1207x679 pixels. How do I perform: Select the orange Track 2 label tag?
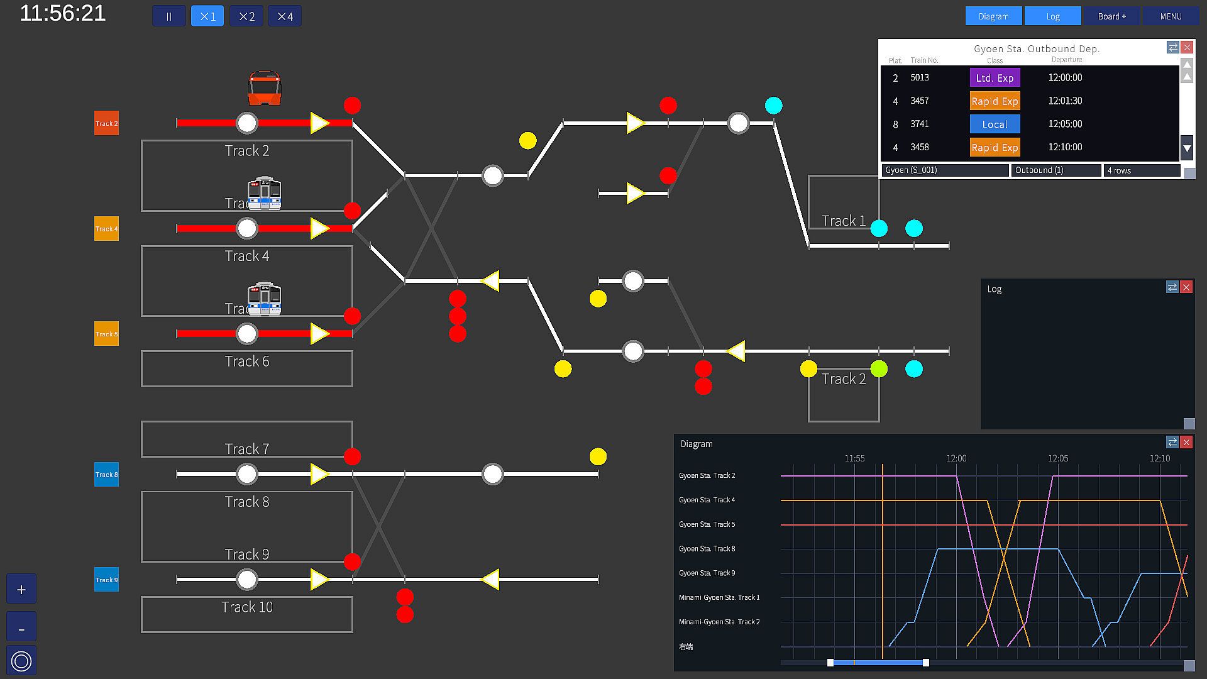pyautogui.click(x=106, y=123)
